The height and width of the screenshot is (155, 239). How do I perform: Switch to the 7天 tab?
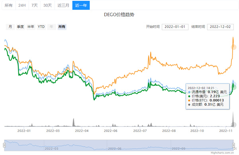click(x=35, y=5)
